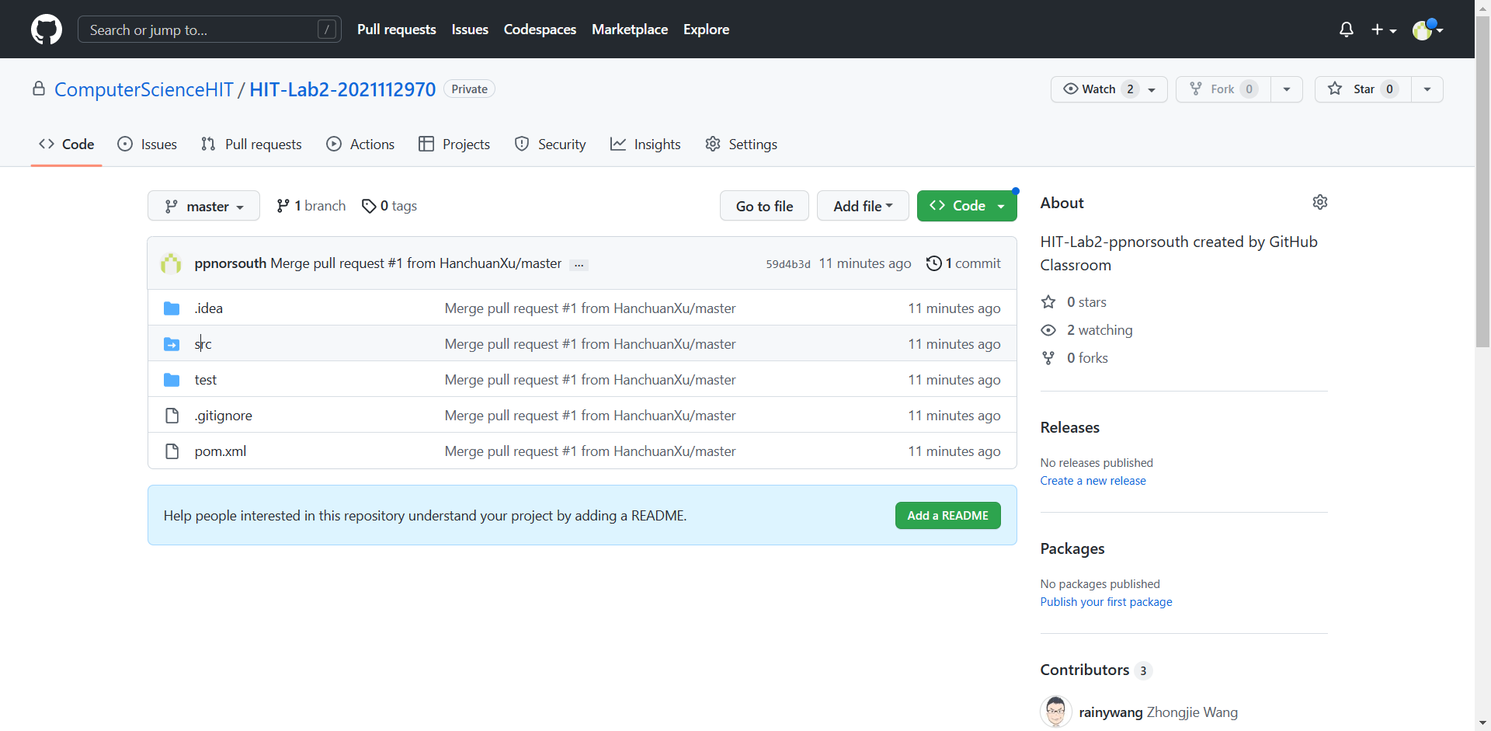Click the Fork button
1491x731 pixels.
1223,89
